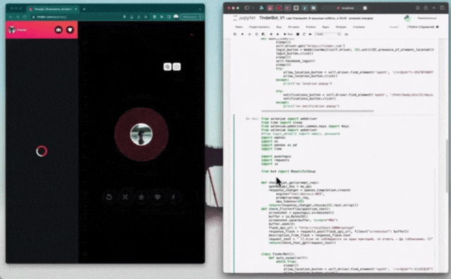The height and width of the screenshot is (279, 451).
Task: Open the Tinder safety shield icon
Action: coord(70,30)
